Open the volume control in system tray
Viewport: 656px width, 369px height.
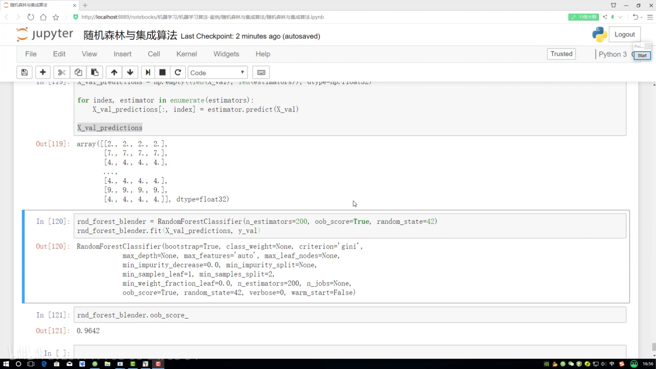[x=604, y=364]
